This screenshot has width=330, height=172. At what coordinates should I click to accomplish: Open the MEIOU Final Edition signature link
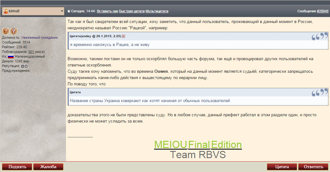coord(198,145)
